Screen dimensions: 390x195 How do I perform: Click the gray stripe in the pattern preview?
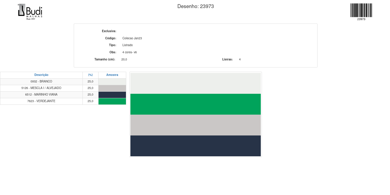[x=196, y=125]
